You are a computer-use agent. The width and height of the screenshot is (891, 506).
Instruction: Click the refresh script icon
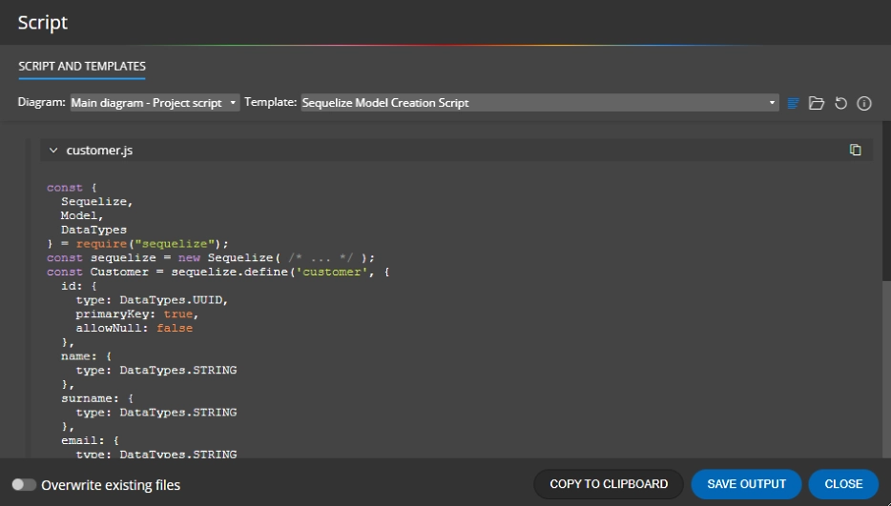pyautogui.click(x=840, y=103)
